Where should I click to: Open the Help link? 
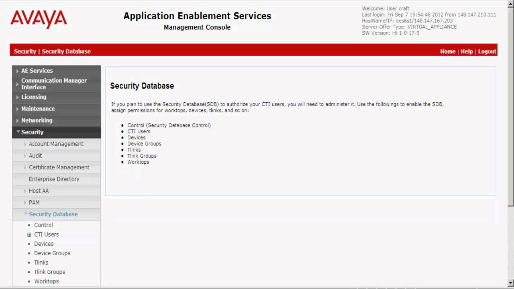coord(467,51)
